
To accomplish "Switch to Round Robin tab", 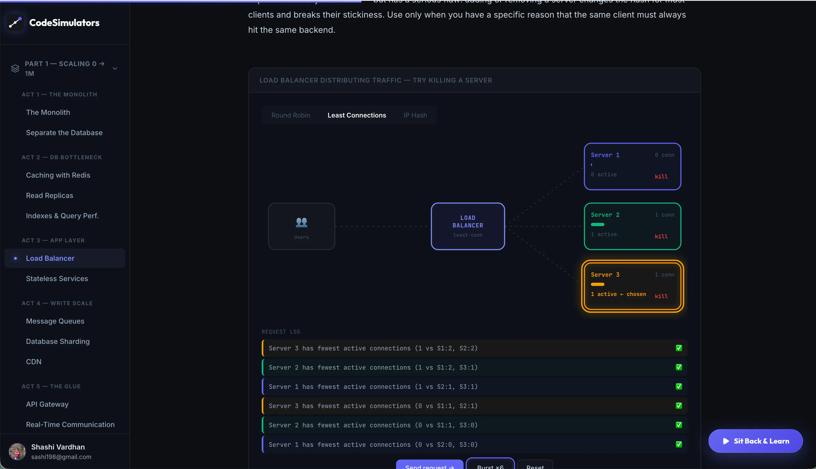I will pos(291,115).
